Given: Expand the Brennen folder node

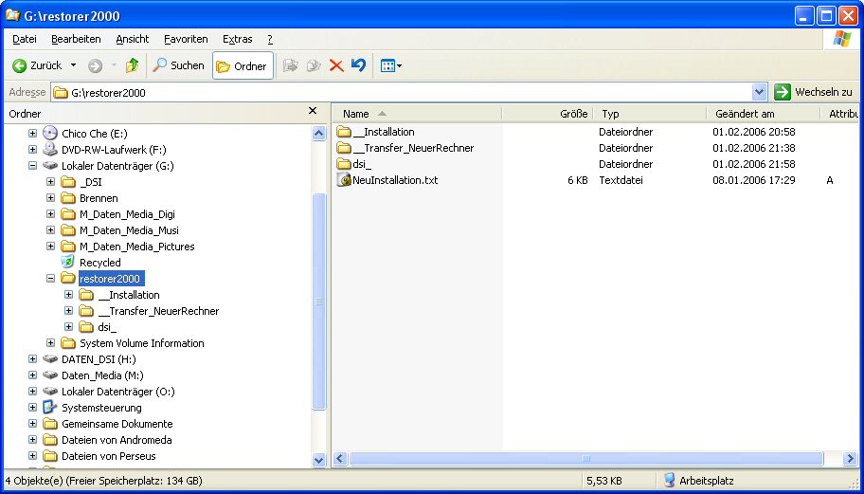Looking at the screenshot, I should coord(51,198).
